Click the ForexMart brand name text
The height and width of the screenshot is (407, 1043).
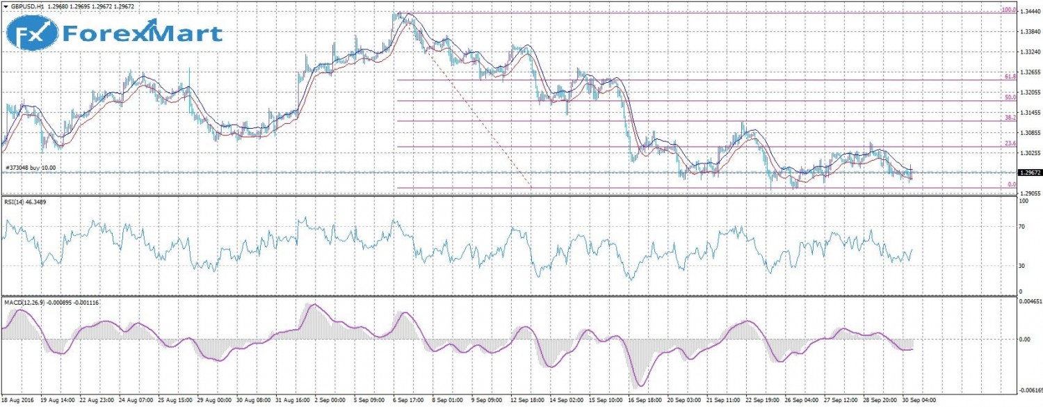coord(143,33)
